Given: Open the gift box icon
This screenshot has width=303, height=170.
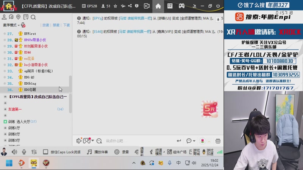Looking at the screenshot, I should tap(218, 141).
